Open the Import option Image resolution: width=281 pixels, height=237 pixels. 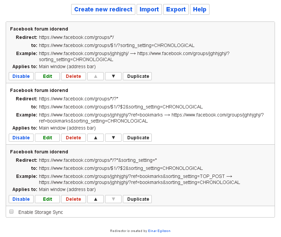click(149, 9)
